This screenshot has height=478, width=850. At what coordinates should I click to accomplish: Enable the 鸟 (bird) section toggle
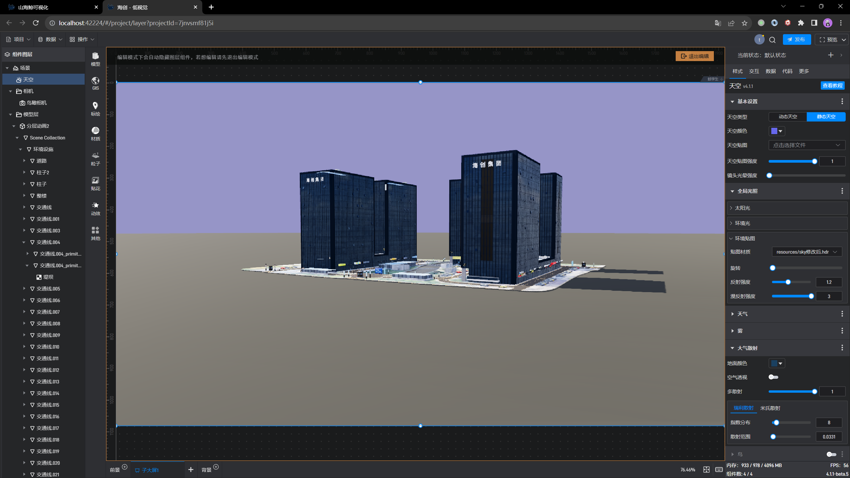pyautogui.click(x=831, y=454)
